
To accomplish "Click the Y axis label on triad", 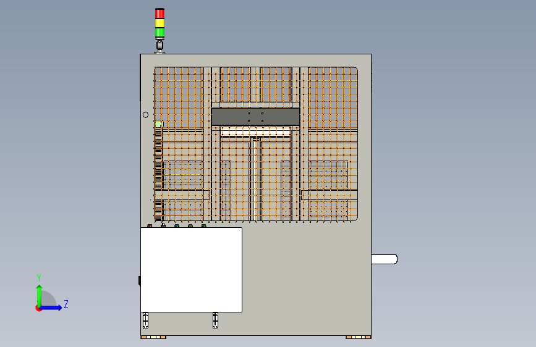I will click(39, 278).
